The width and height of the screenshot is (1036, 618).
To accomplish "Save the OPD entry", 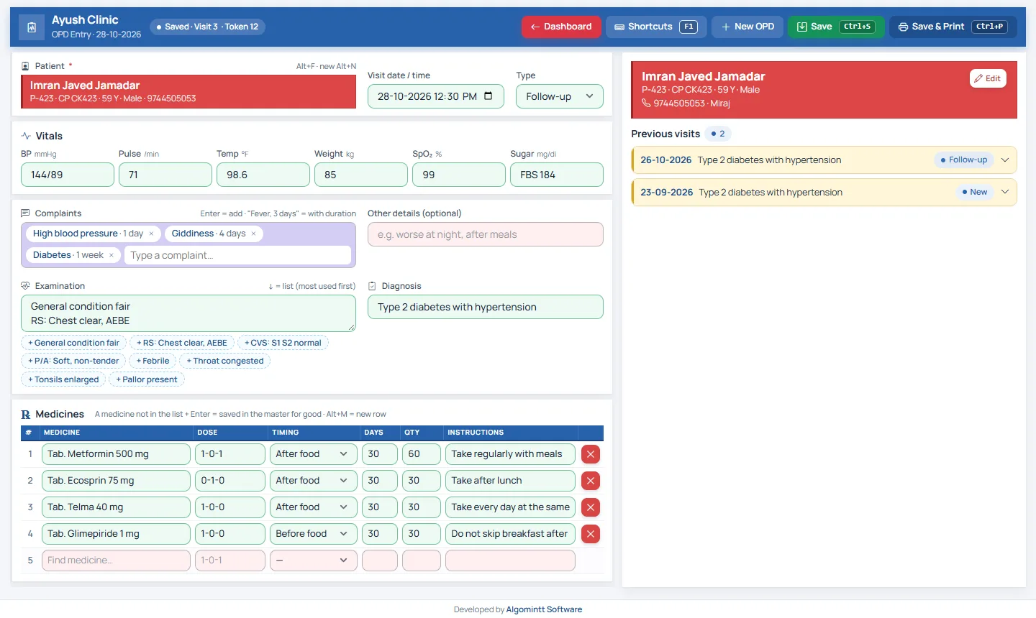I will click(x=836, y=27).
